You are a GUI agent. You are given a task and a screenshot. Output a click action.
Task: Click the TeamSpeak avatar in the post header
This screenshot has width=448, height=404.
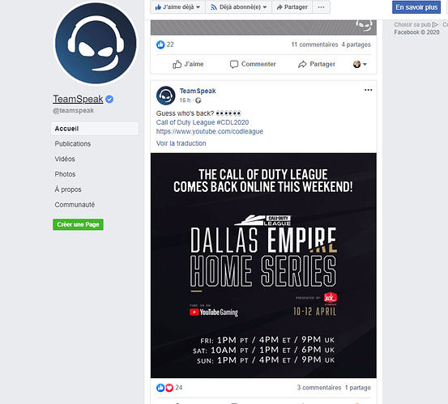(x=166, y=96)
